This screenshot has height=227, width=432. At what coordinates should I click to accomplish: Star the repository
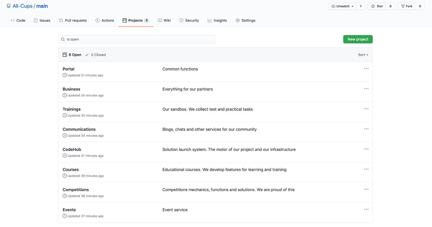pyautogui.click(x=377, y=6)
